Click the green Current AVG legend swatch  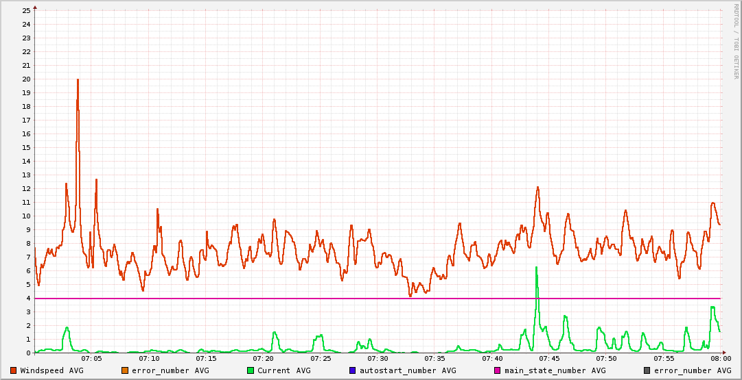251,370
